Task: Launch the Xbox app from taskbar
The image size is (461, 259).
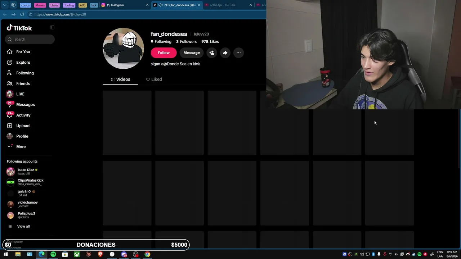Action: click(x=77, y=254)
